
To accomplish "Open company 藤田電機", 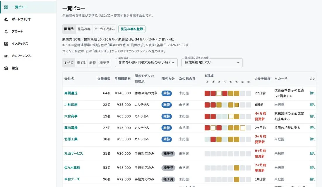I will click(71, 128).
